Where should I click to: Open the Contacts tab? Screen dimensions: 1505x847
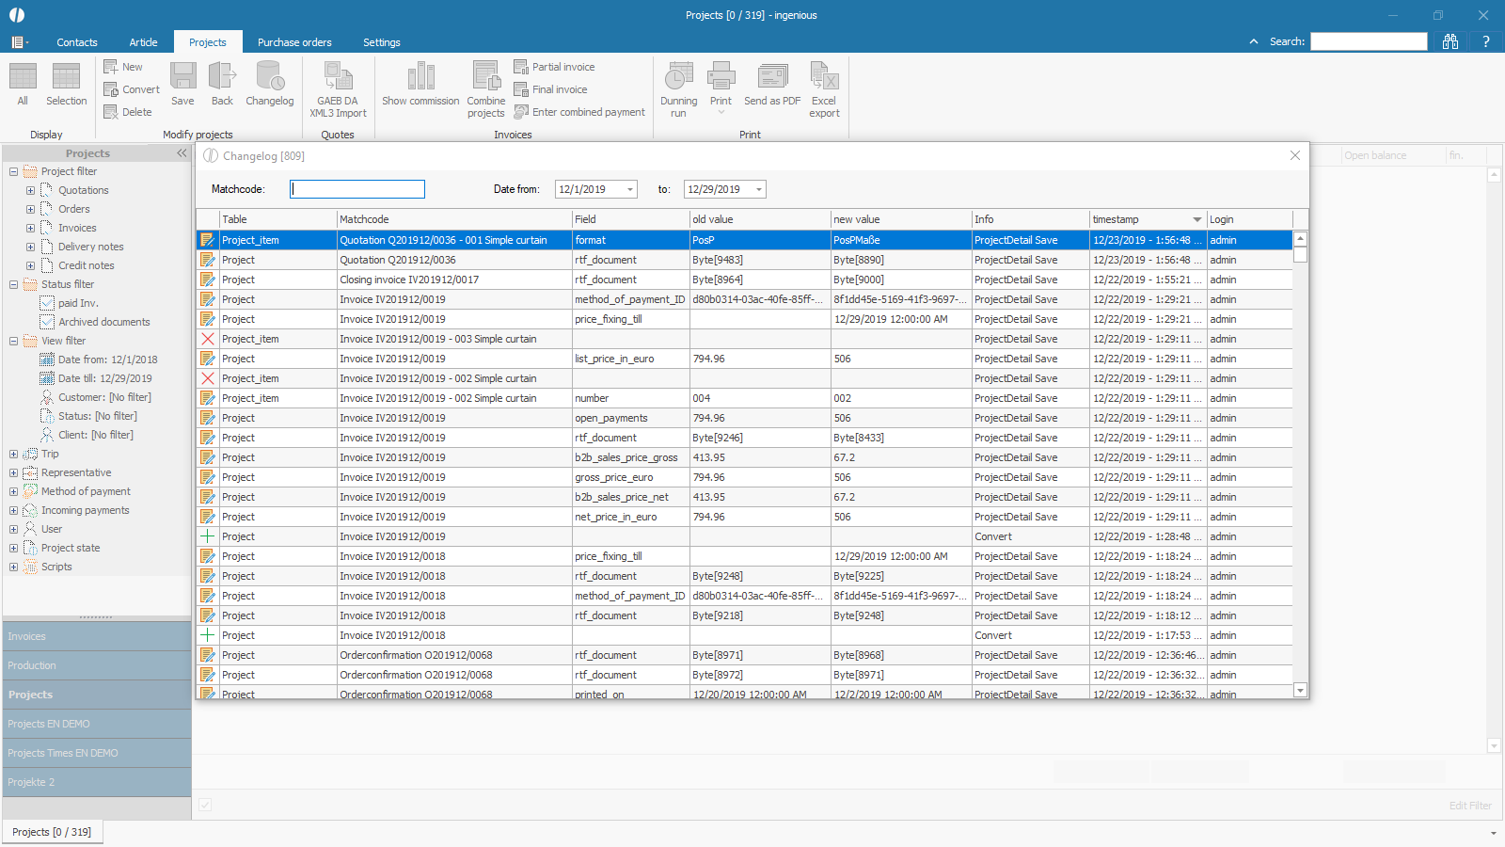(77, 42)
